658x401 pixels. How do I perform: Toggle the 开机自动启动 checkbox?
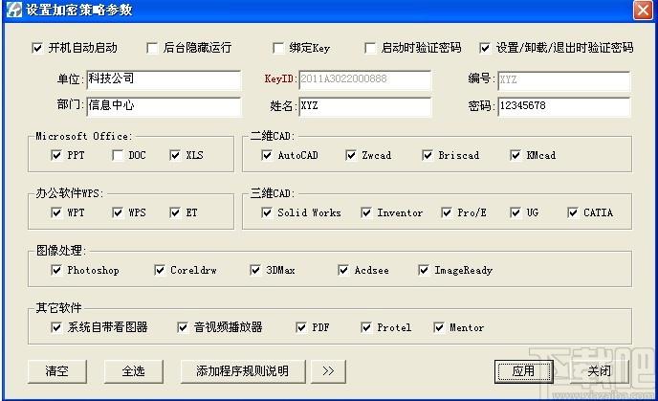[x=37, y=48]
